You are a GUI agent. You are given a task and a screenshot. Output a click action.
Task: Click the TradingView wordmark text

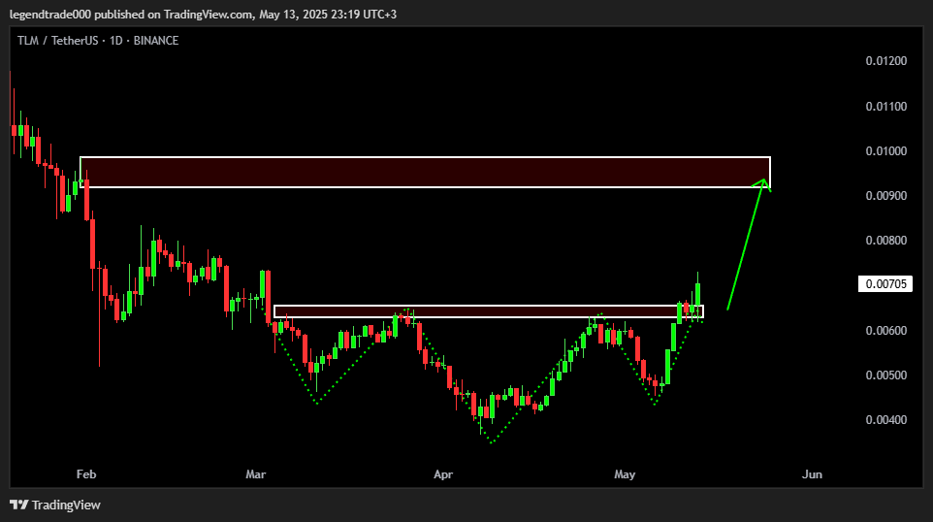pyautogui.click(x=66, y=505)
